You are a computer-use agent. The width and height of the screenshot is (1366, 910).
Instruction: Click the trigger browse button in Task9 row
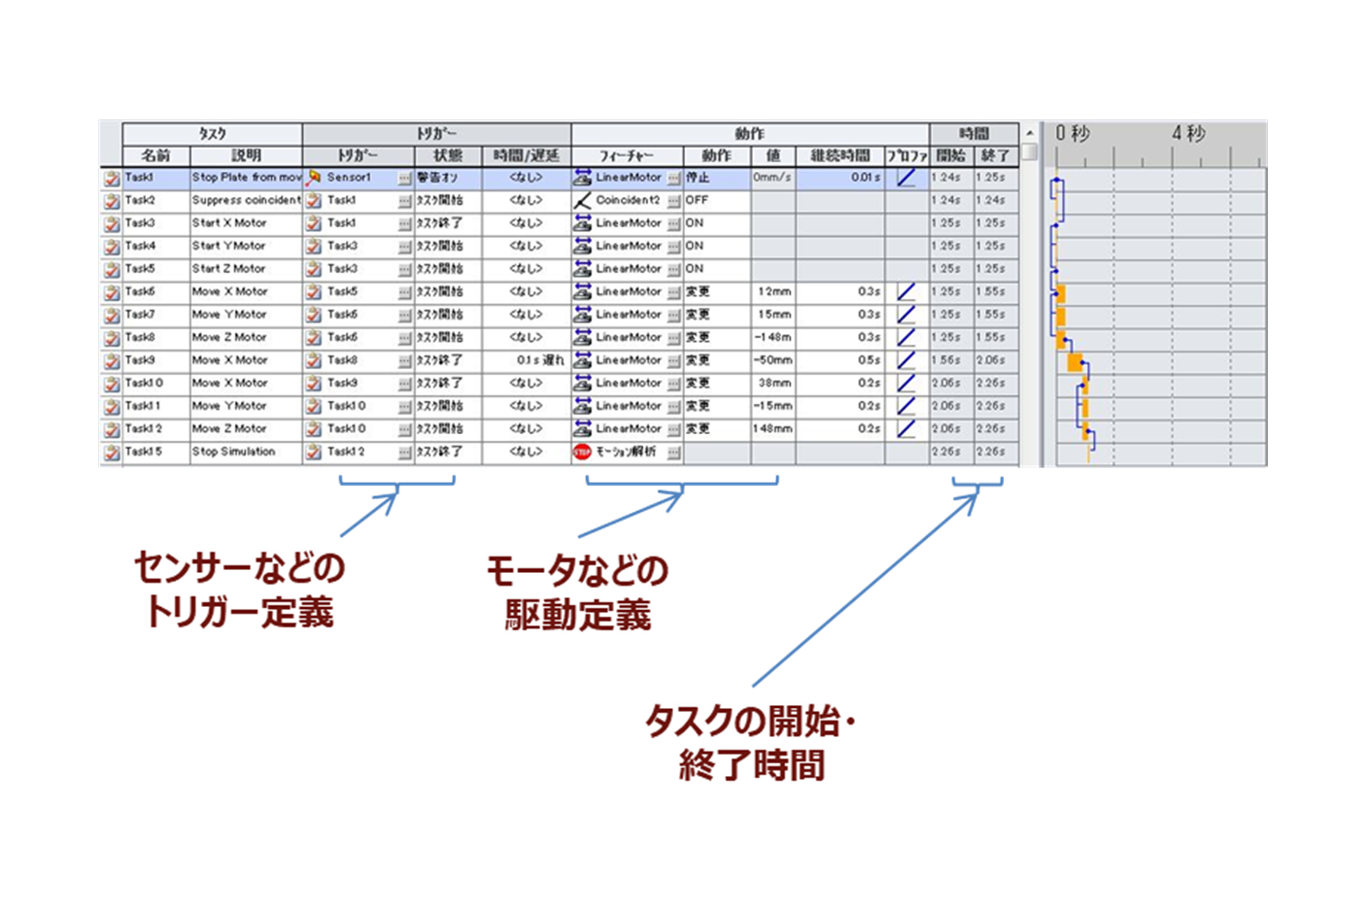(405, 361)
